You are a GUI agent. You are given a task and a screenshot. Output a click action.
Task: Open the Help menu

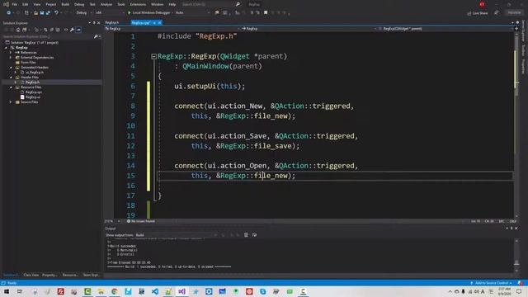pyautogui.click(x=172, y=4)
